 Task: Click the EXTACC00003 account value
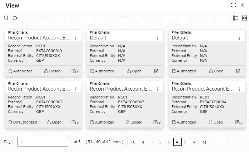(131, 102)
